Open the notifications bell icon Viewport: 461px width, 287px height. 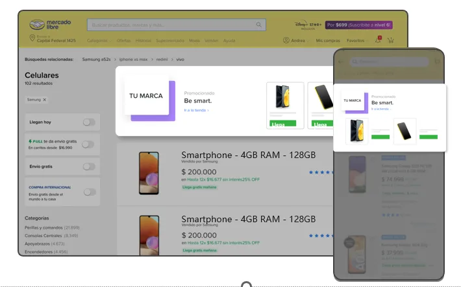[x=378, y=40]
